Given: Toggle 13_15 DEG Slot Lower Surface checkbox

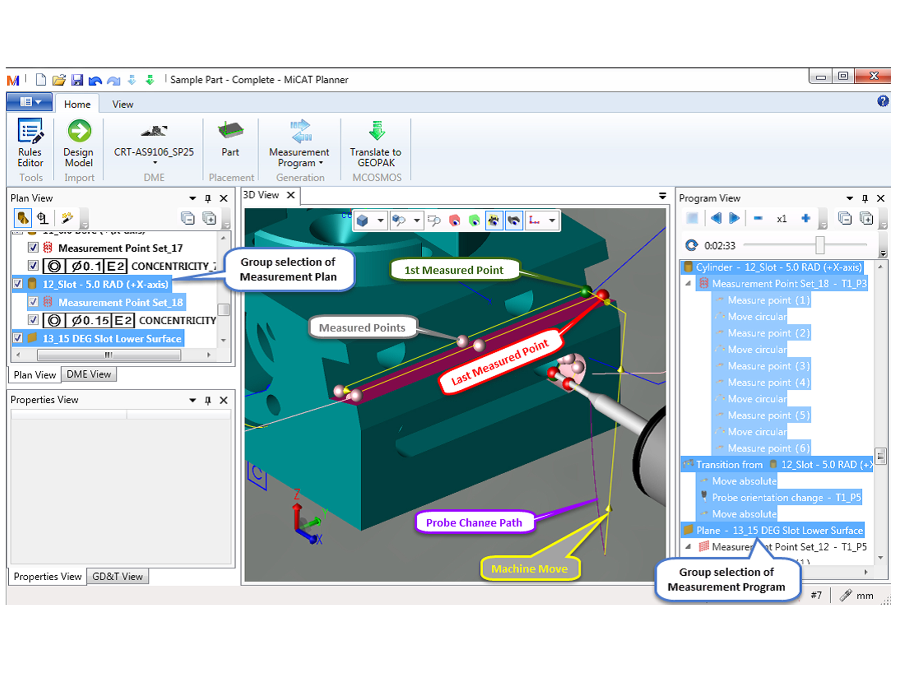Looking at the screenshot, I should coord(18,338).
